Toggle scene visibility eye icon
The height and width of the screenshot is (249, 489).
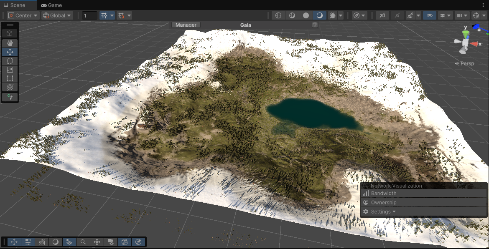click(x=428, y=15)
